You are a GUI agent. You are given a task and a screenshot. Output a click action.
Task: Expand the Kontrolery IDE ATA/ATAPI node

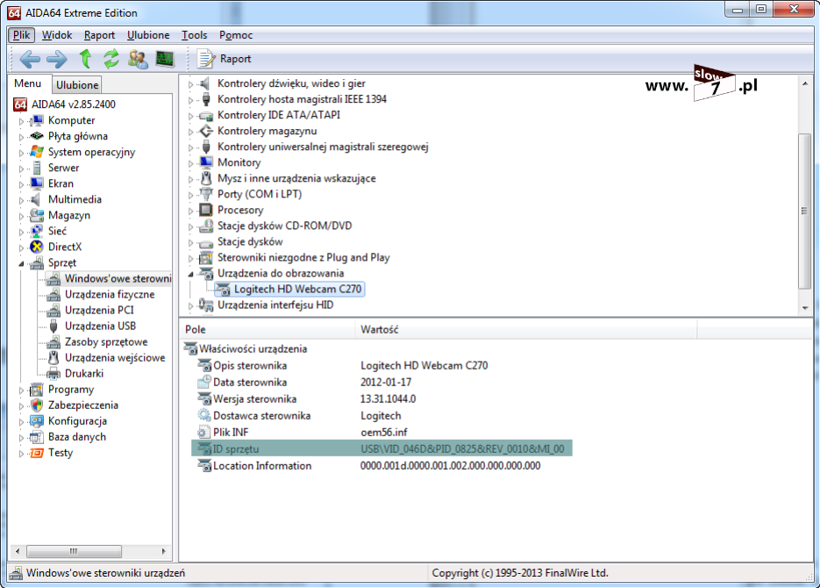pyautogui.click(x=191, y=116)
